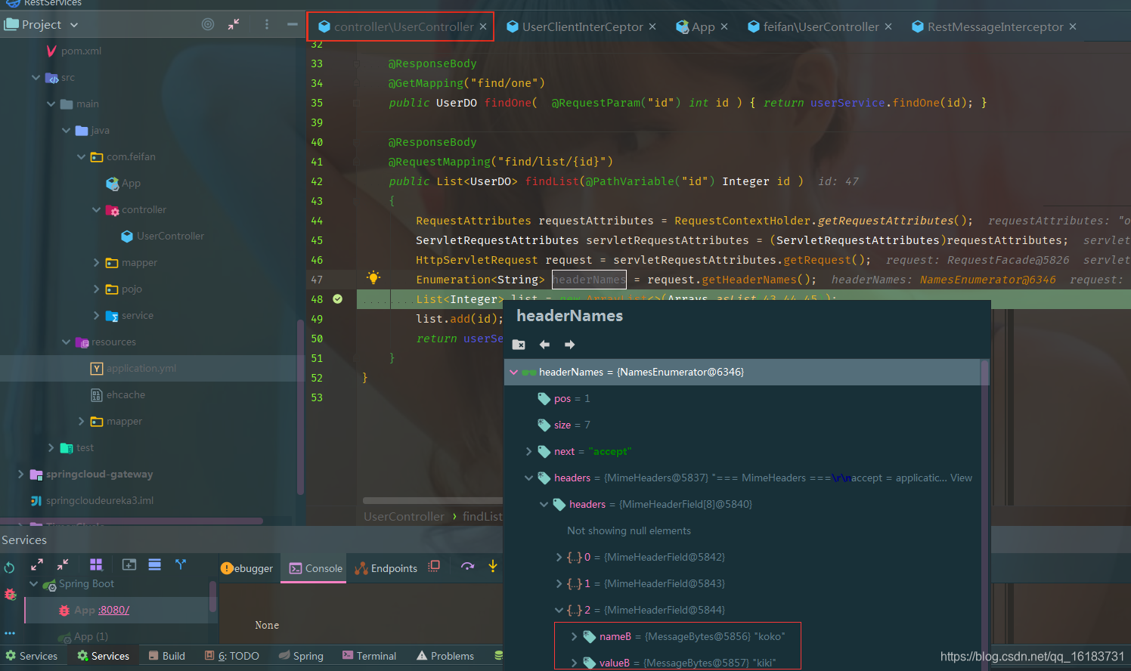The height and width of the screenshot is (671, 1131).
Task: Collapse all services using the collapse arrows icon
Action: 63,564
